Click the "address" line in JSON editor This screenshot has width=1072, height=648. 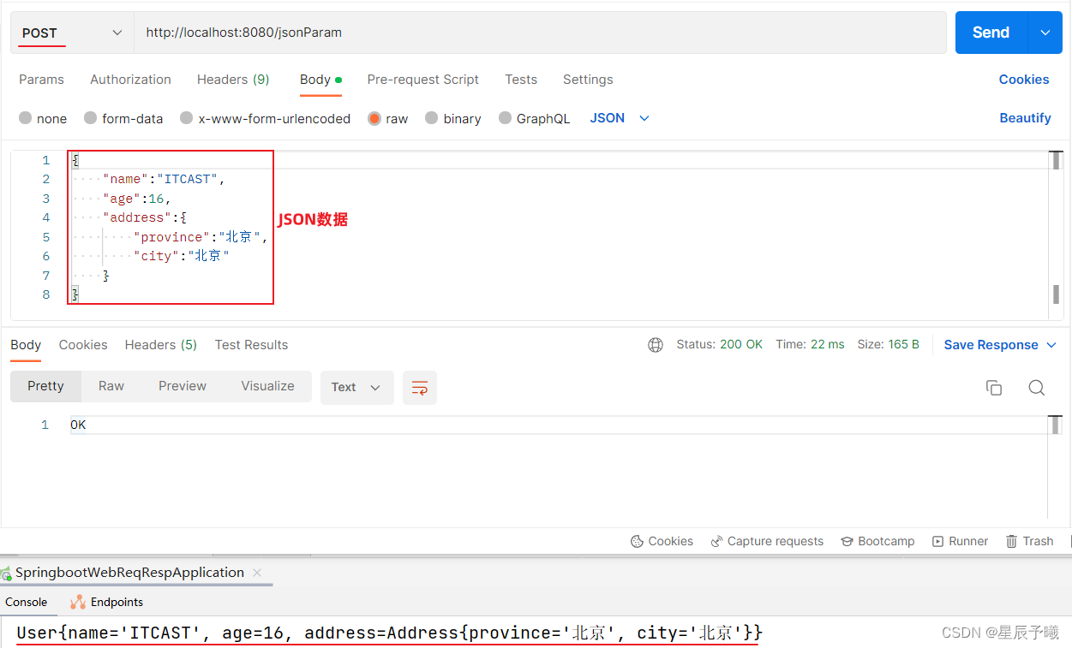click(x=145, y=217)
